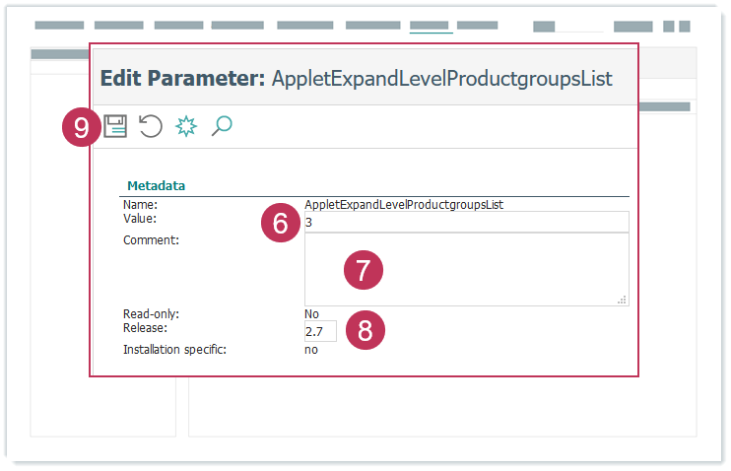This screenshot has height=471, width=731.
Task: Click the starburst New icon
Action: 186,126
